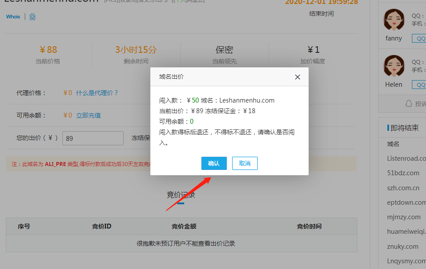Close the 域名出价 dialog with X
The height and width of the screenshot is (269, 426).
[x=297, y=77]
